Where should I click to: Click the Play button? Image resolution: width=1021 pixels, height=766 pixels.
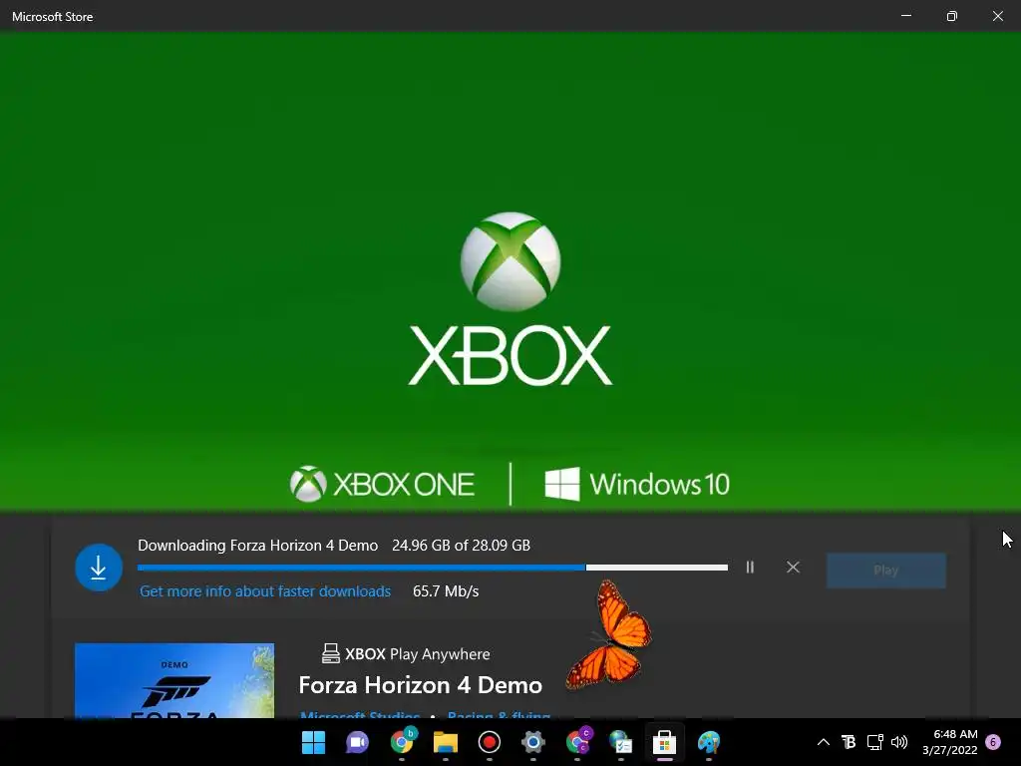[x=885, y=570]
